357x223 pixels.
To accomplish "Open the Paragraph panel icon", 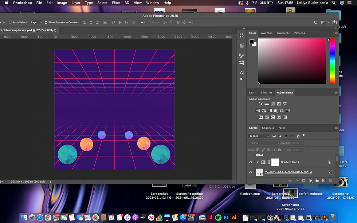I will (242, 80).
